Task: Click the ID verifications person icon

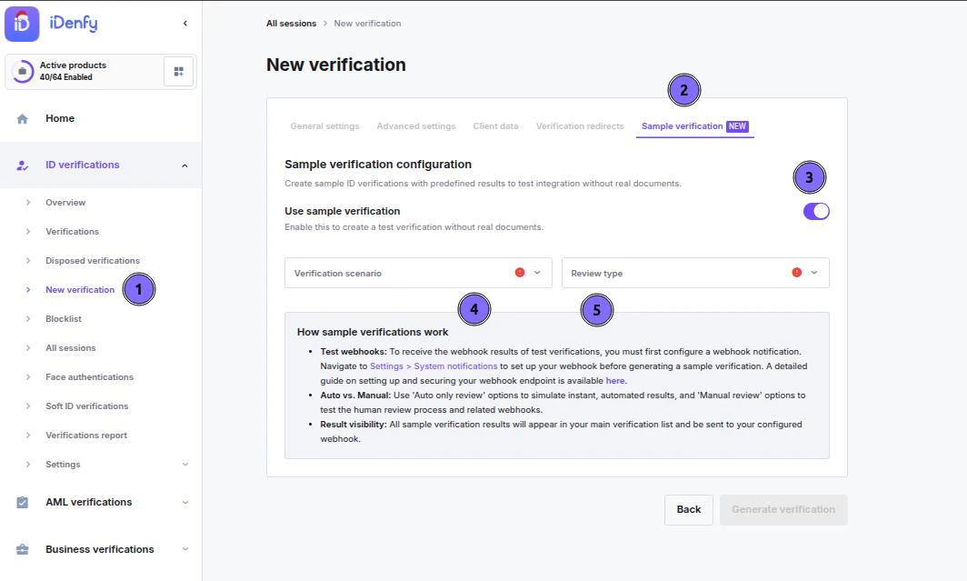Action: pyautogui.click(x=23, y=165)
